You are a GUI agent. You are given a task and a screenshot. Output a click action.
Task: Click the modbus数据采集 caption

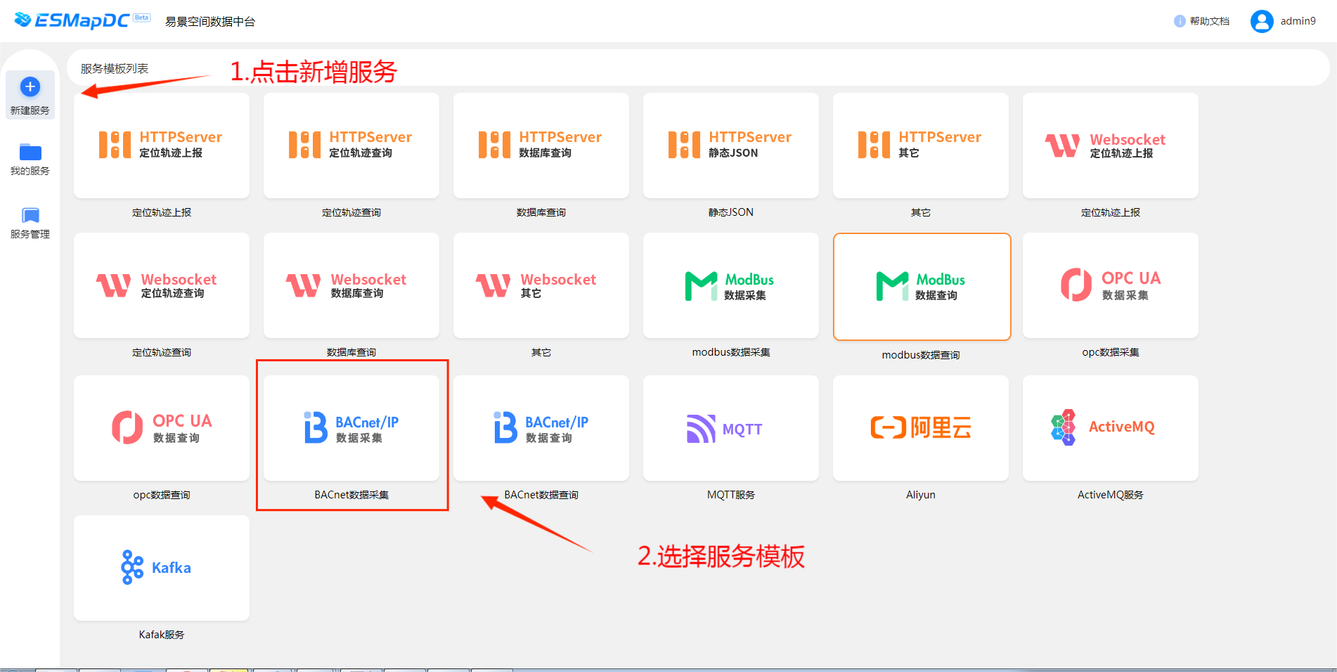(731, 352)
